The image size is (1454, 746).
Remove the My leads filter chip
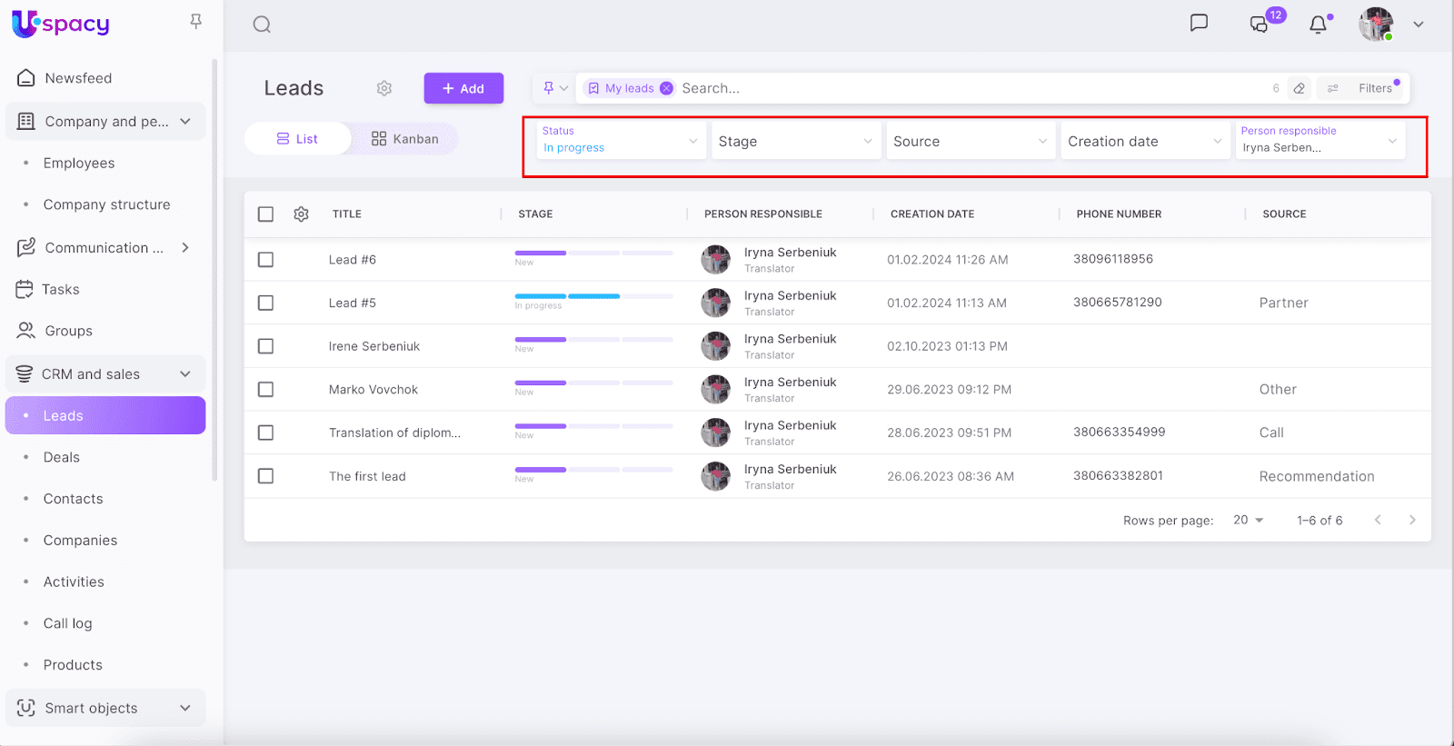(666, 88)
